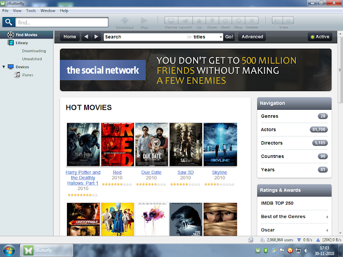The image size is (343, 257).
Task: Open the File menu
Action: 5,11
